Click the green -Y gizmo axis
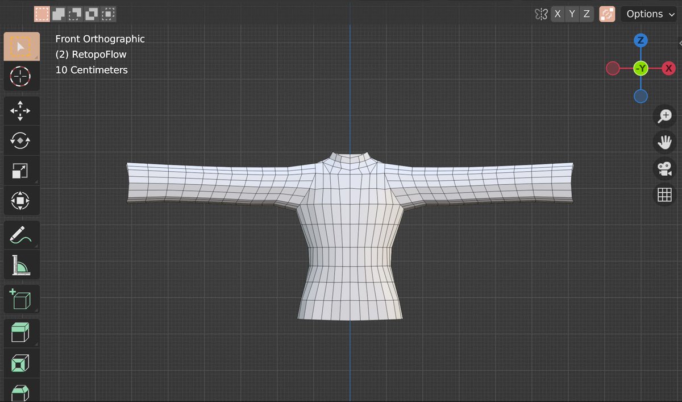682x402 pixels. 641,69
